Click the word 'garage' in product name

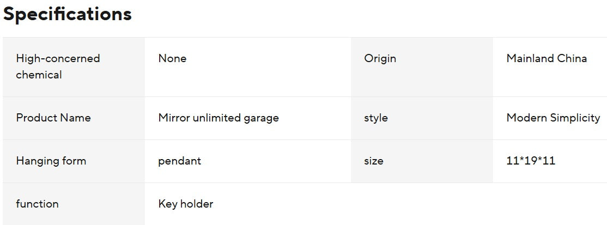(x=260, y=118)
